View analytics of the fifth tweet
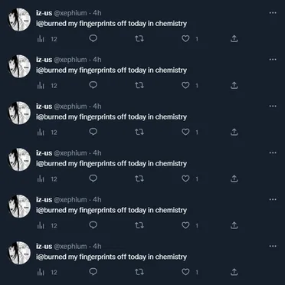Screen dimensions: 285x285 (x=41, y=225)
